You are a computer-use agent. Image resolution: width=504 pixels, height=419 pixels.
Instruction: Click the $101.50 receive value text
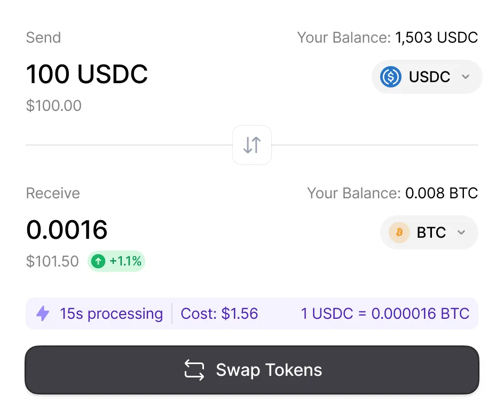(x=52, y=261)
